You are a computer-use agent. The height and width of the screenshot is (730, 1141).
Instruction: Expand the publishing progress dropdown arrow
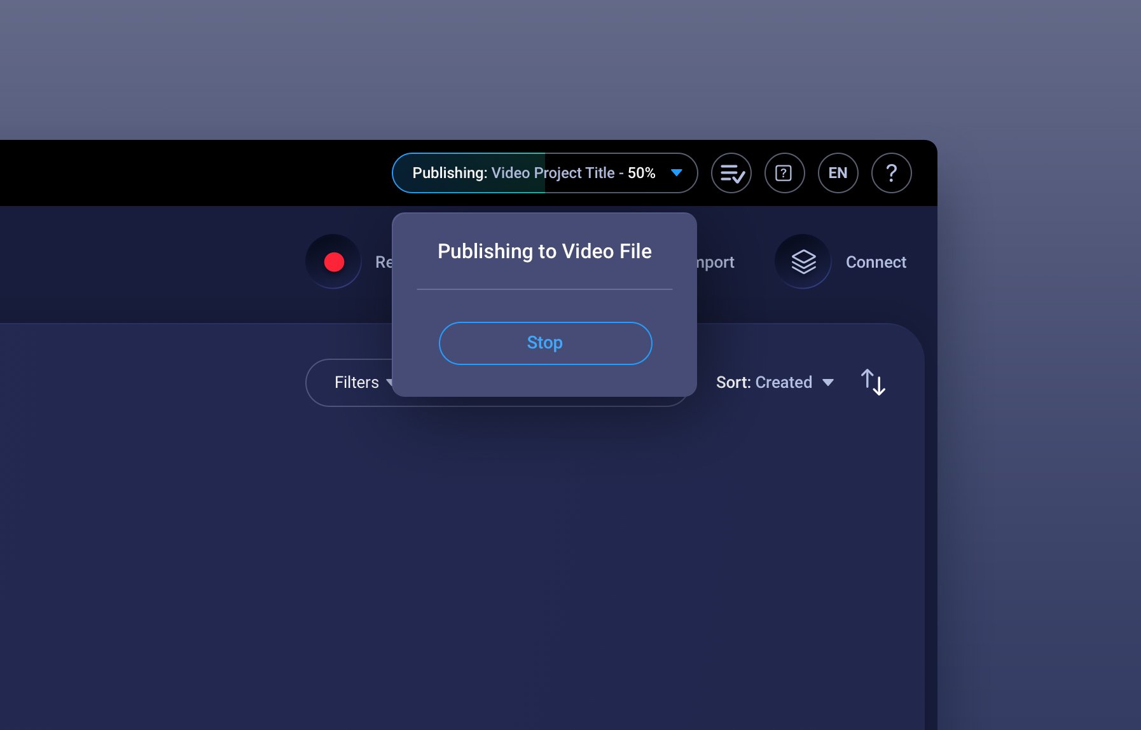677,173
